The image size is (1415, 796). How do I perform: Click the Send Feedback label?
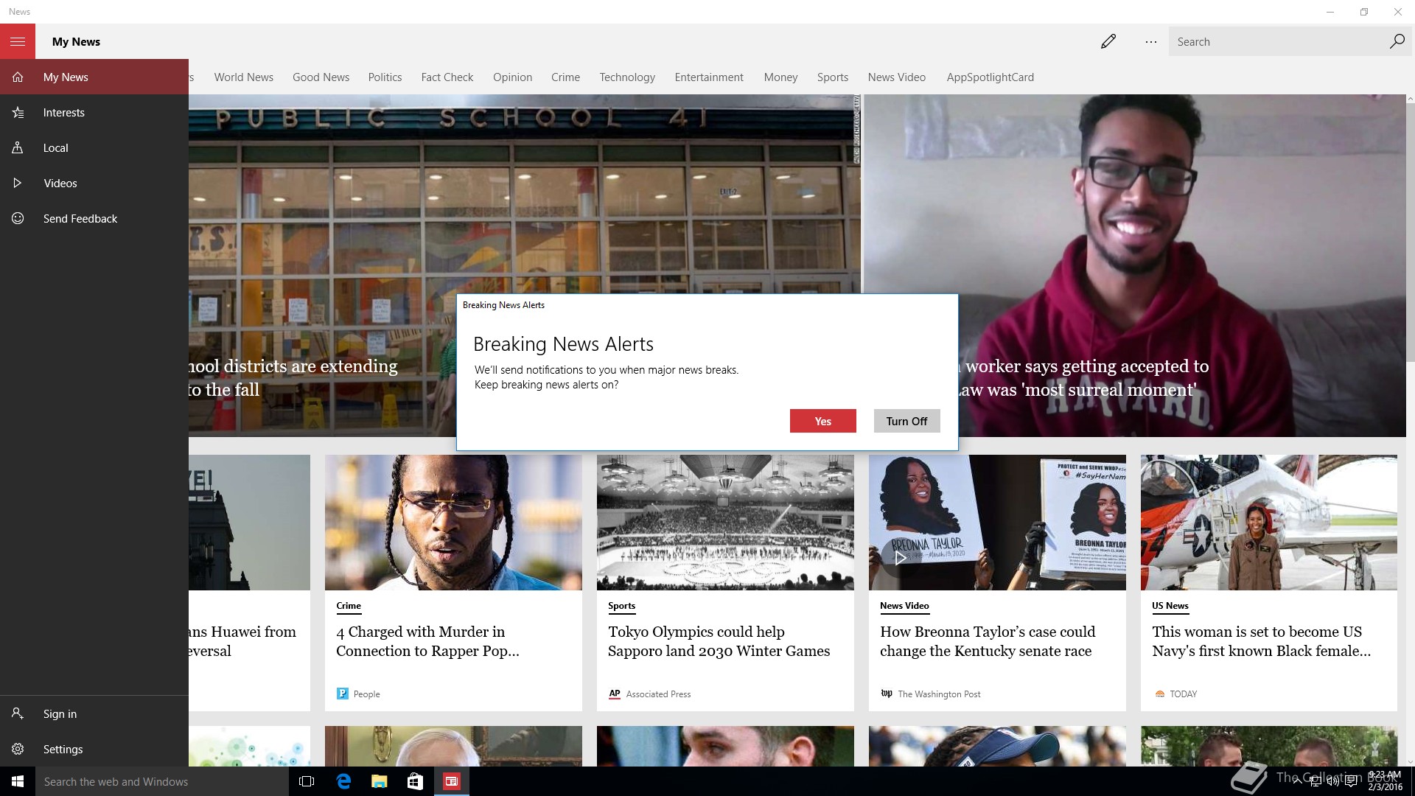coord(80,218)
